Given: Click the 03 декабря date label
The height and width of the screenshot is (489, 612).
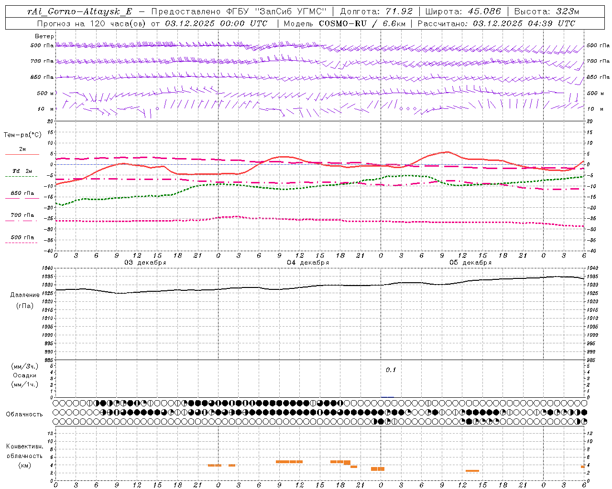Looking at the screenshot, I should pyautogui.click(x=145, y=263).
